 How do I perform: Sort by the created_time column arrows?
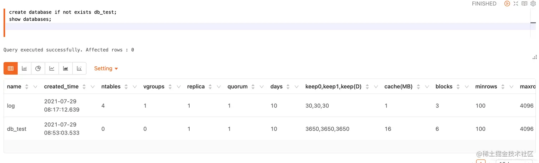click(84, 87)
